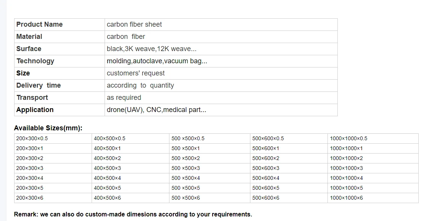Select the 200×300×6 size cell

pyautogui.click(x=30, y=198)
